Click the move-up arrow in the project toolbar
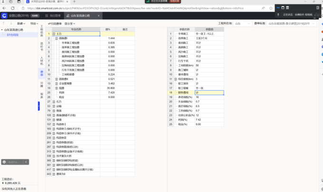 [4, 23]
